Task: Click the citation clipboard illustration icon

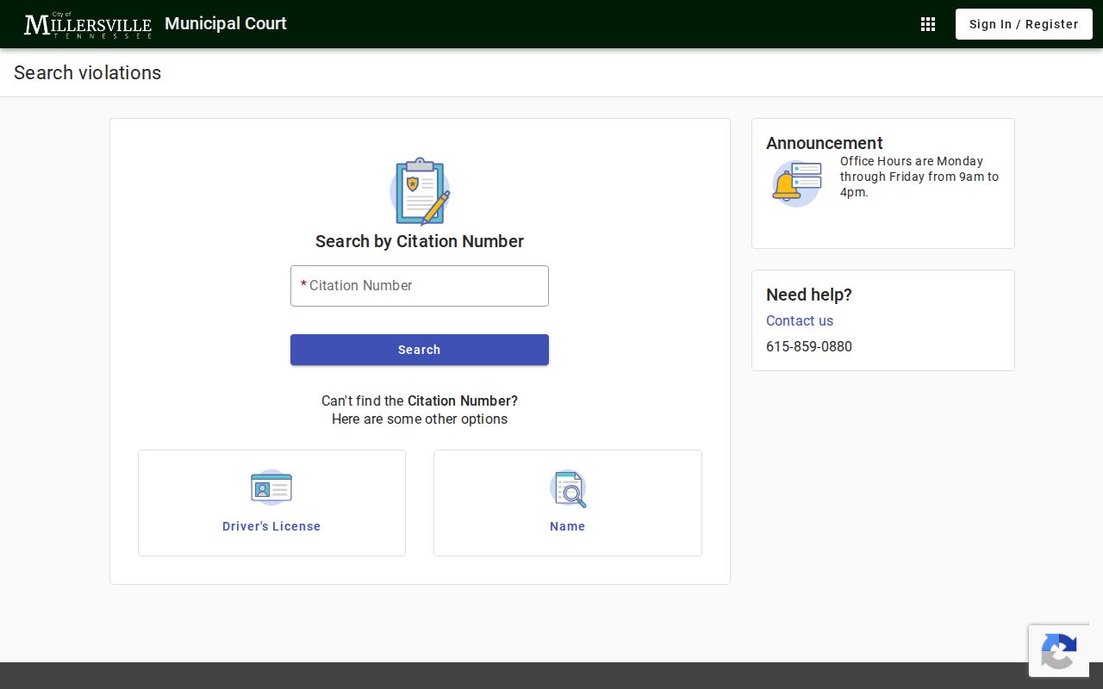Action: click(x=420, y=191)
